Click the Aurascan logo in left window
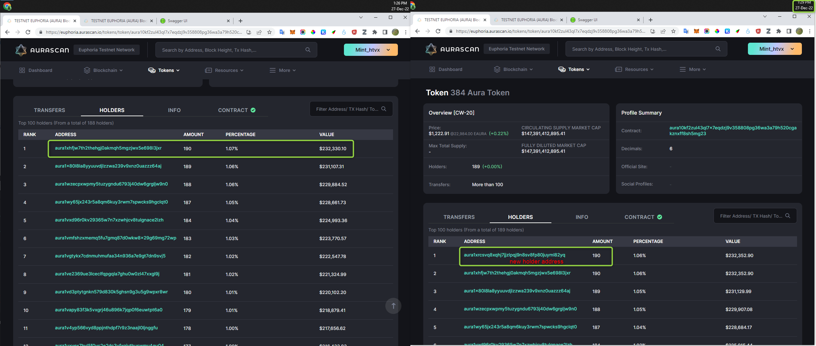This screenshot has height=346, width=816. pos(42,50)
